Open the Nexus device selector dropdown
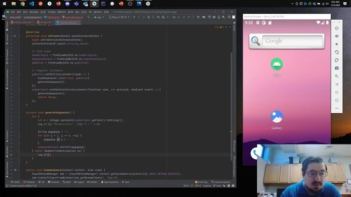The height and width of the screenshot is (197, 351). [x=120, y=17]
